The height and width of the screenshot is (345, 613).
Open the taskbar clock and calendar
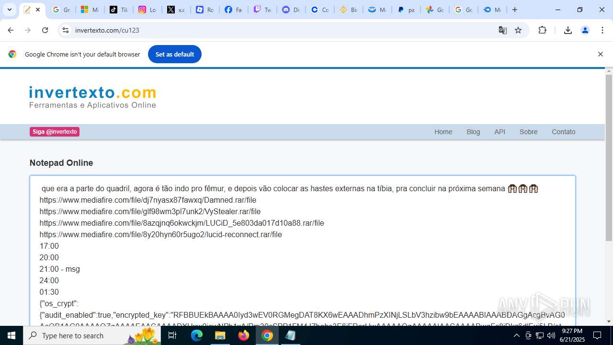pos(572,335)
